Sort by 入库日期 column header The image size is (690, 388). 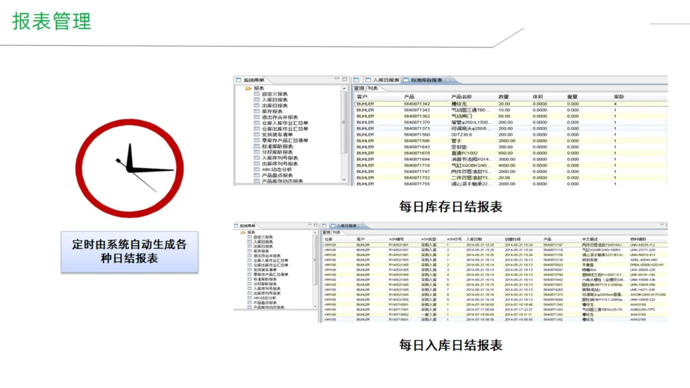click(474, 239)
